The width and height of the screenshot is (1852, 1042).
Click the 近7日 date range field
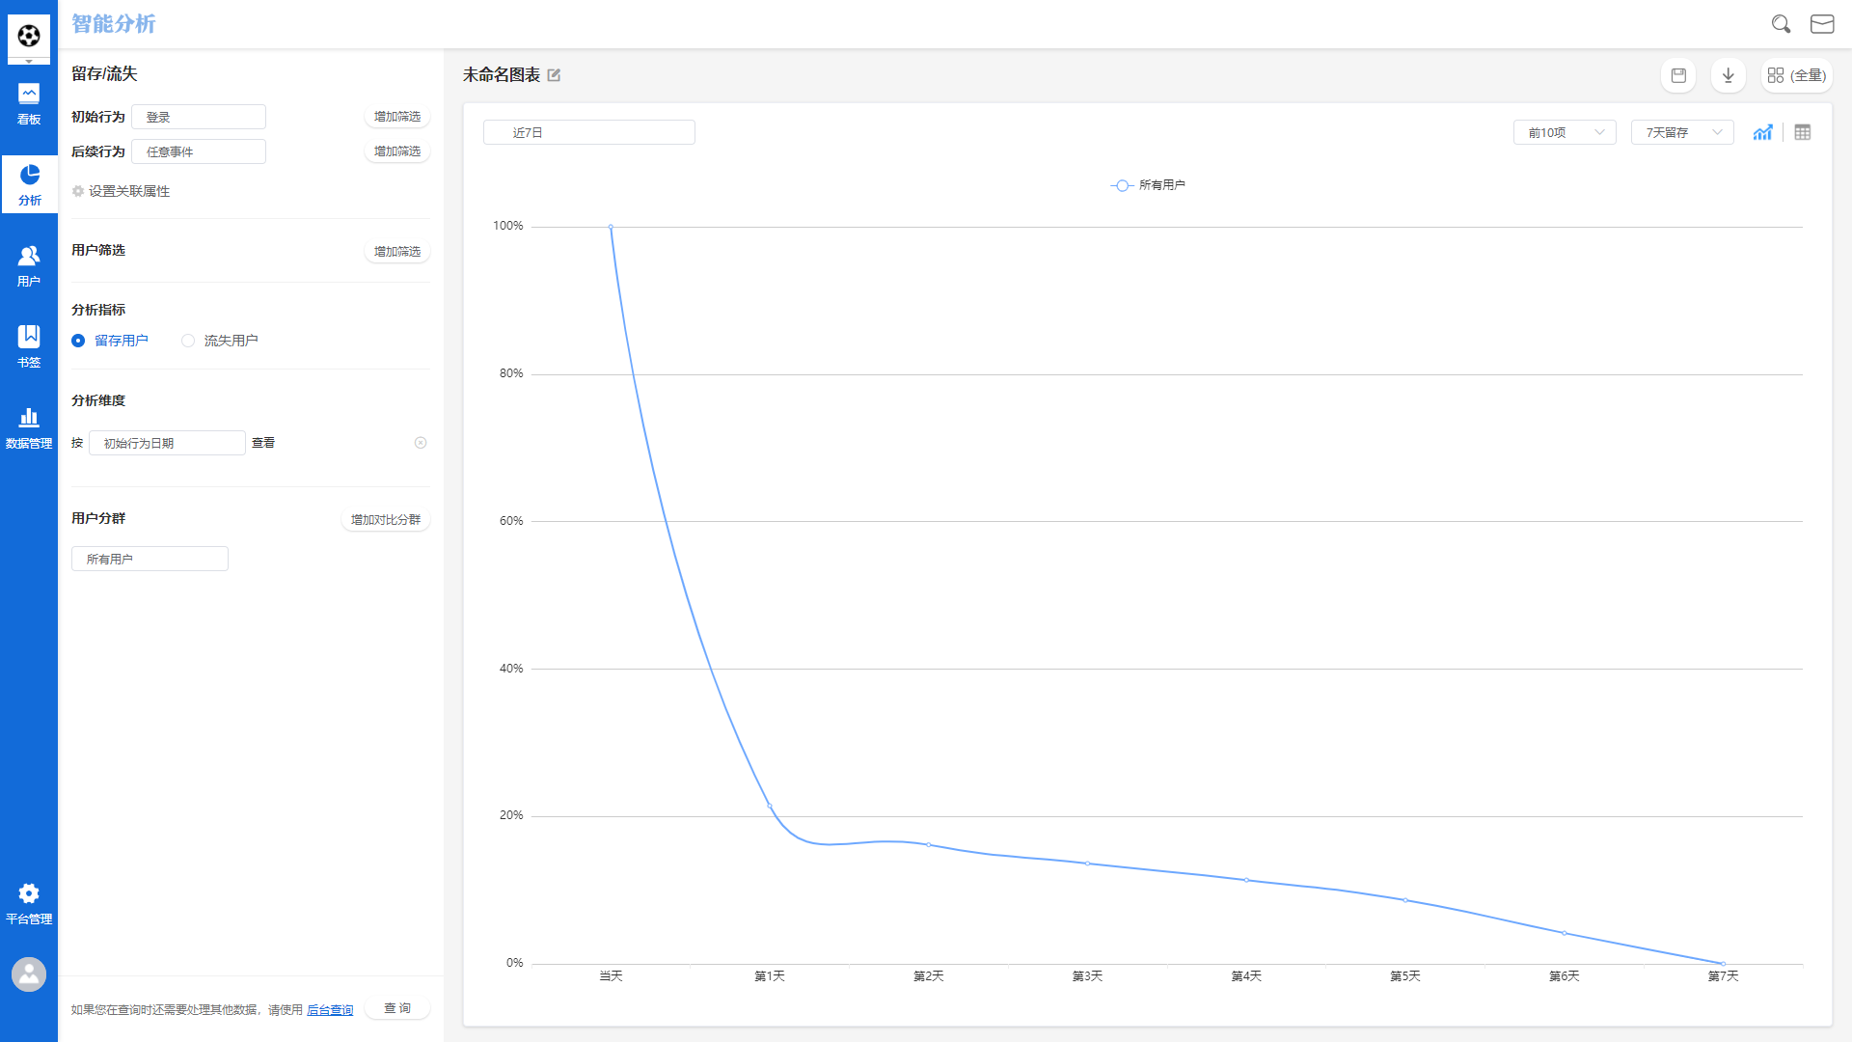[x=588, y=132]
